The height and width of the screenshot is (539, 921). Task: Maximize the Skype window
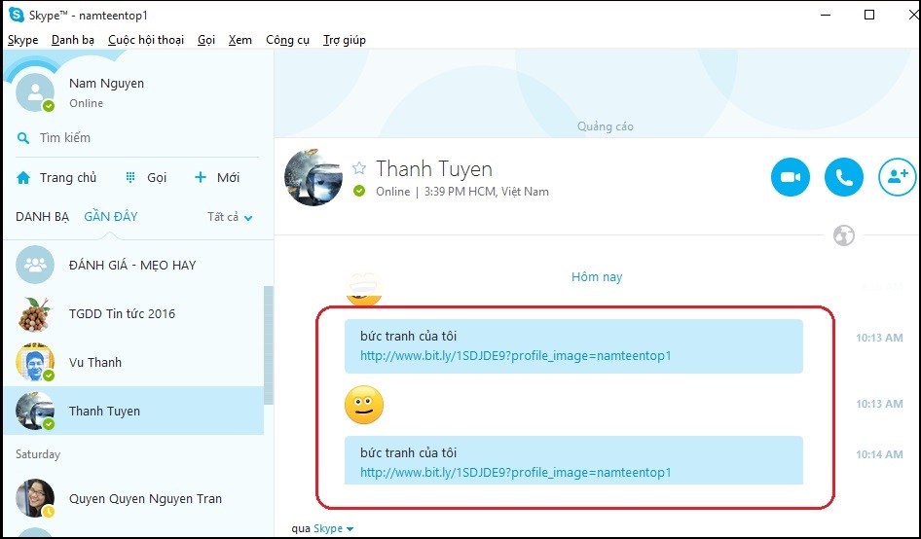(x=869, y=15)
